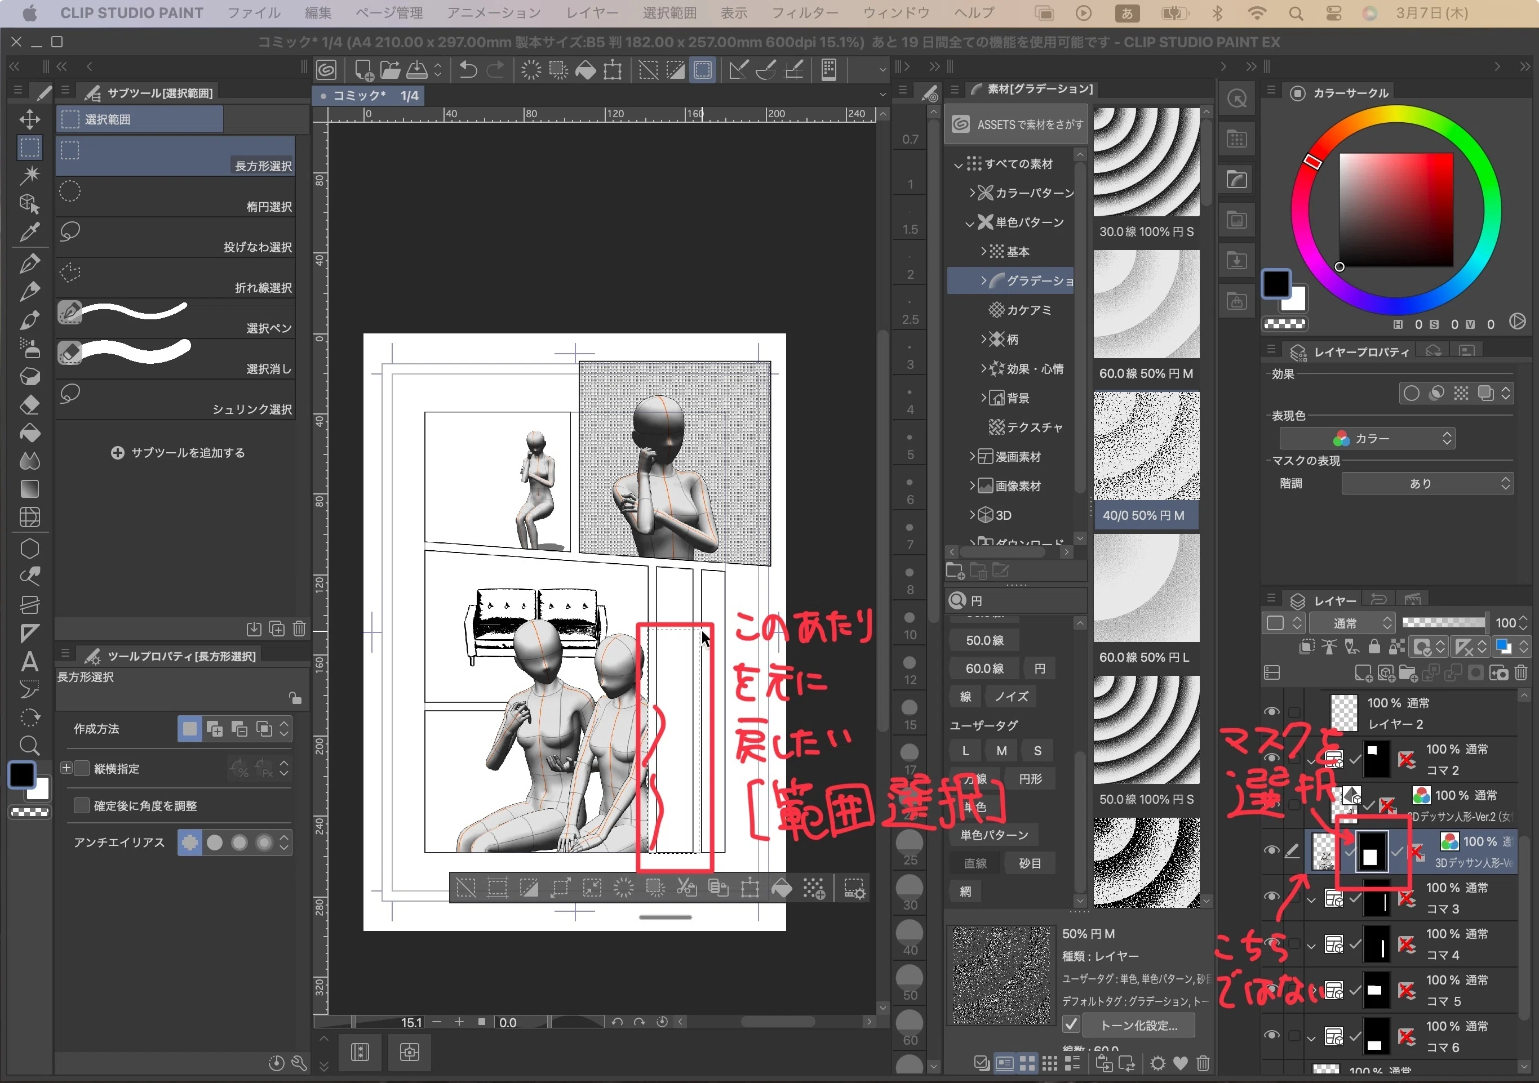The image size is (1539, 1083).
Task: Expand 3D material folder
Action: tap(972, 515)
